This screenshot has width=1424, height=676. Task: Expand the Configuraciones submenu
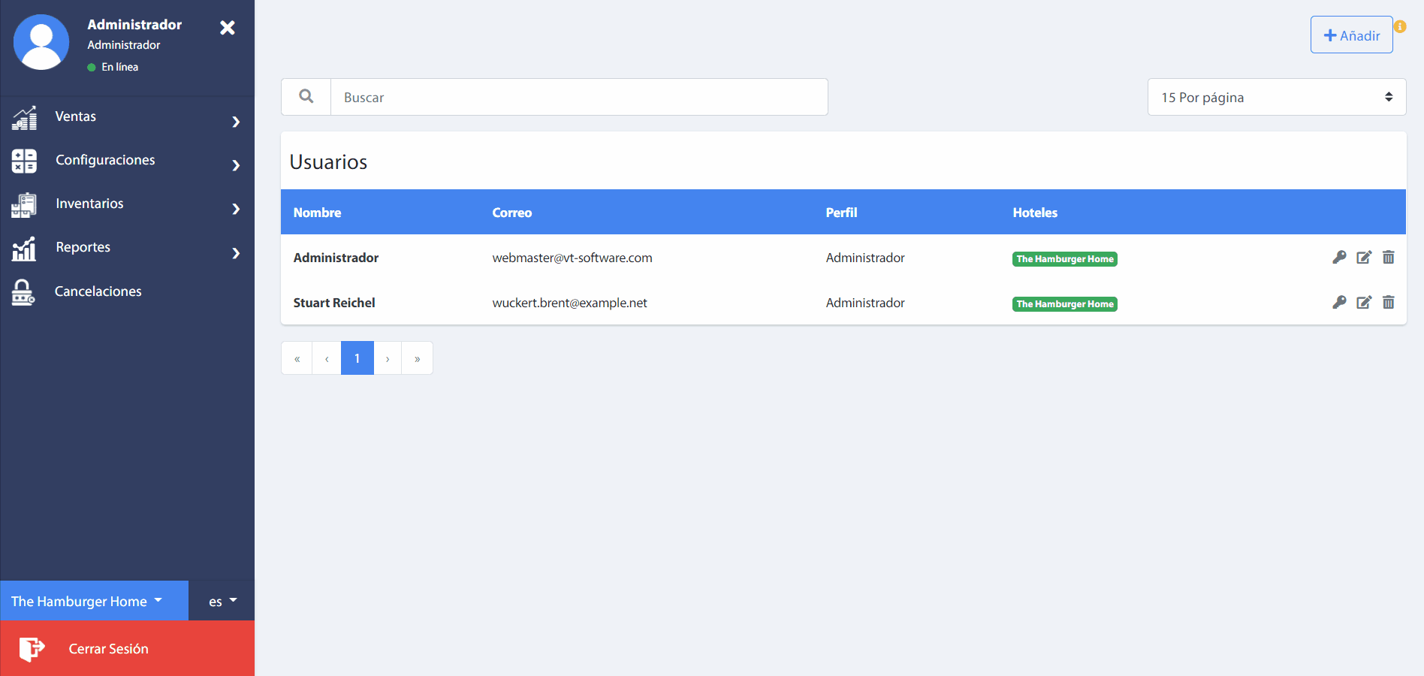126,161
